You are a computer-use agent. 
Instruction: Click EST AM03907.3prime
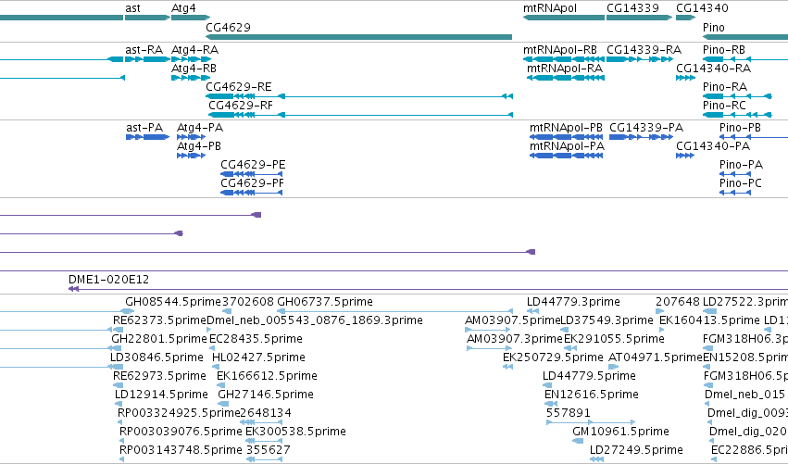515,339
